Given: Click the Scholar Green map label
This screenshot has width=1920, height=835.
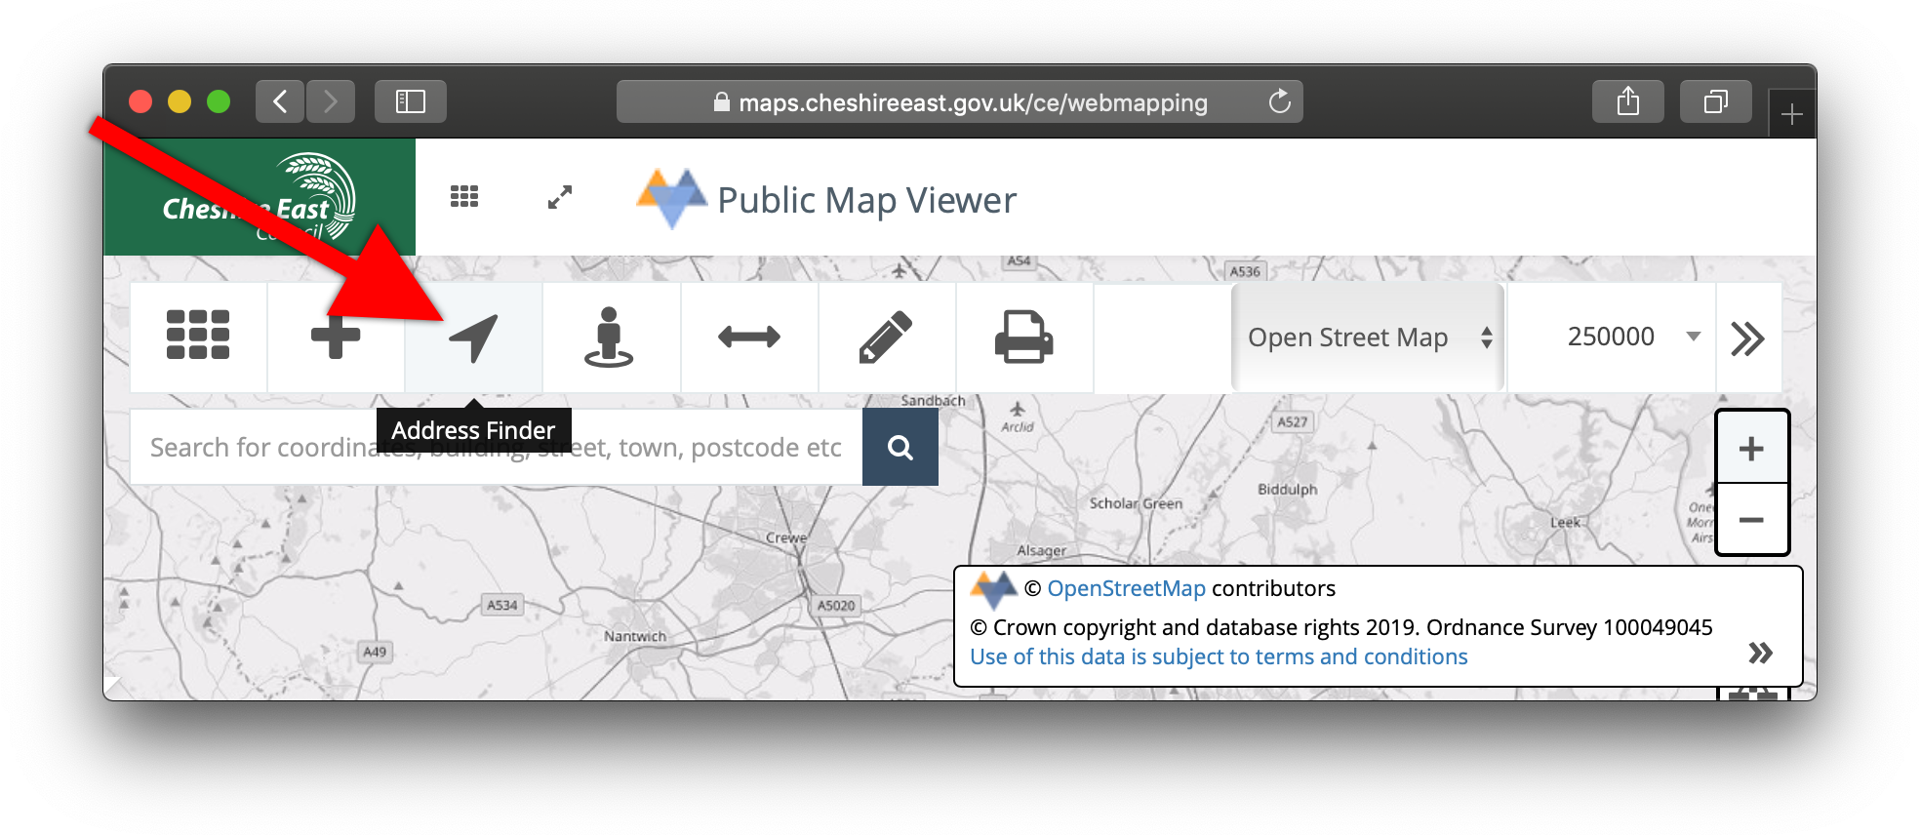Looking at the screenshot, I should (x=1136, y=503).
